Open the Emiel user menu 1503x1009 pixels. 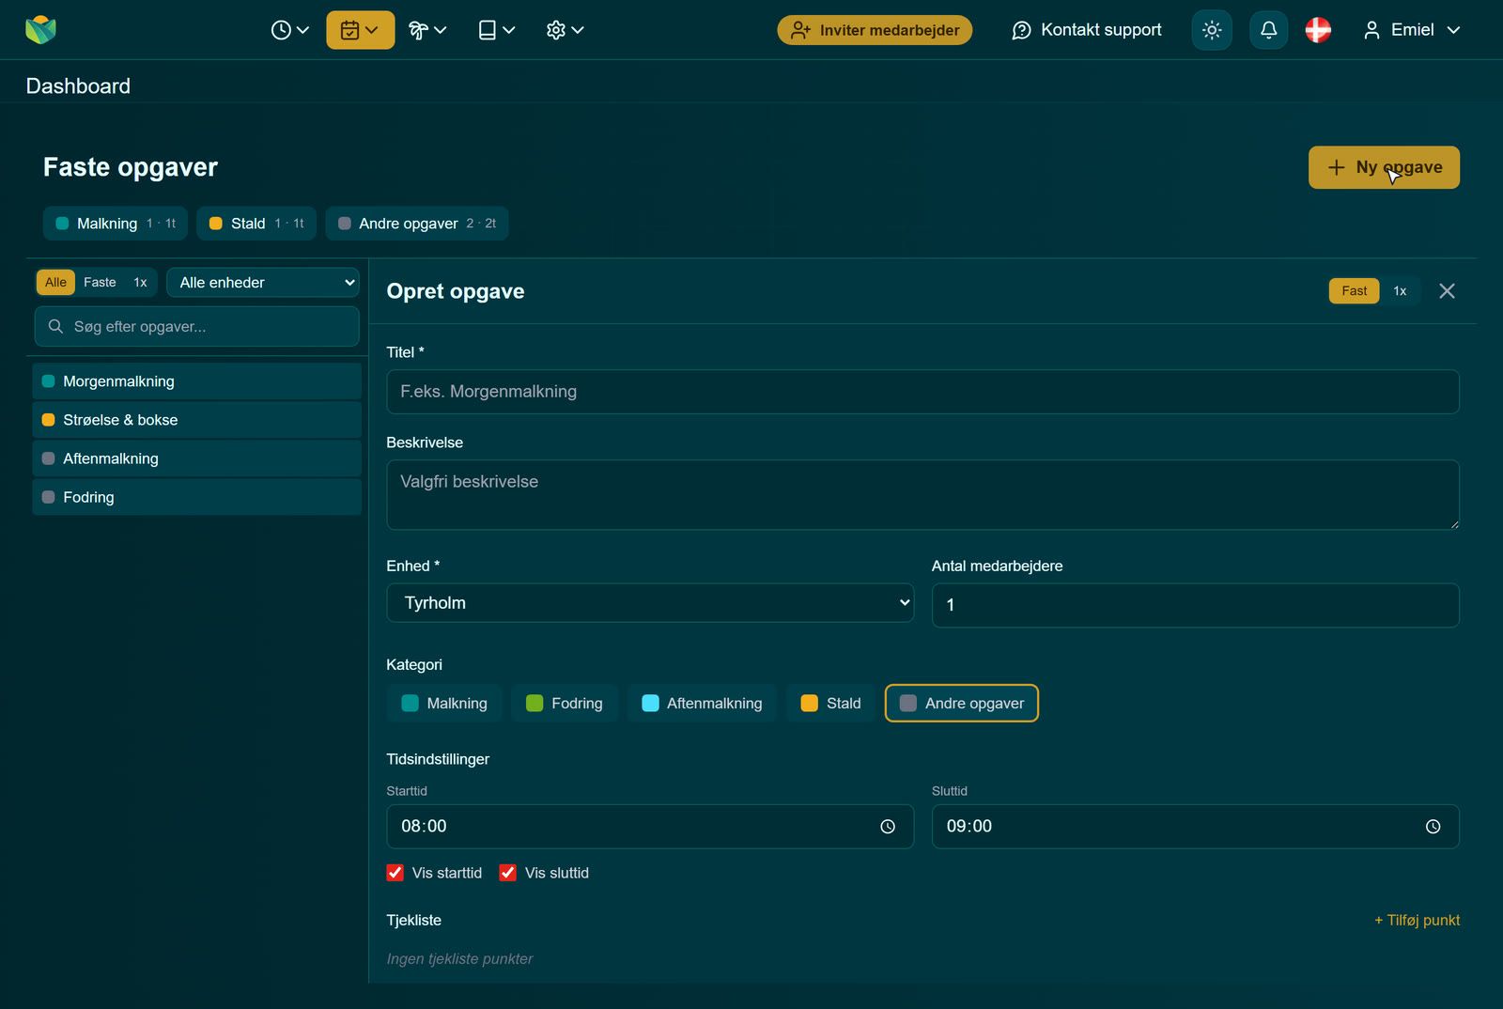(1411, 30)
